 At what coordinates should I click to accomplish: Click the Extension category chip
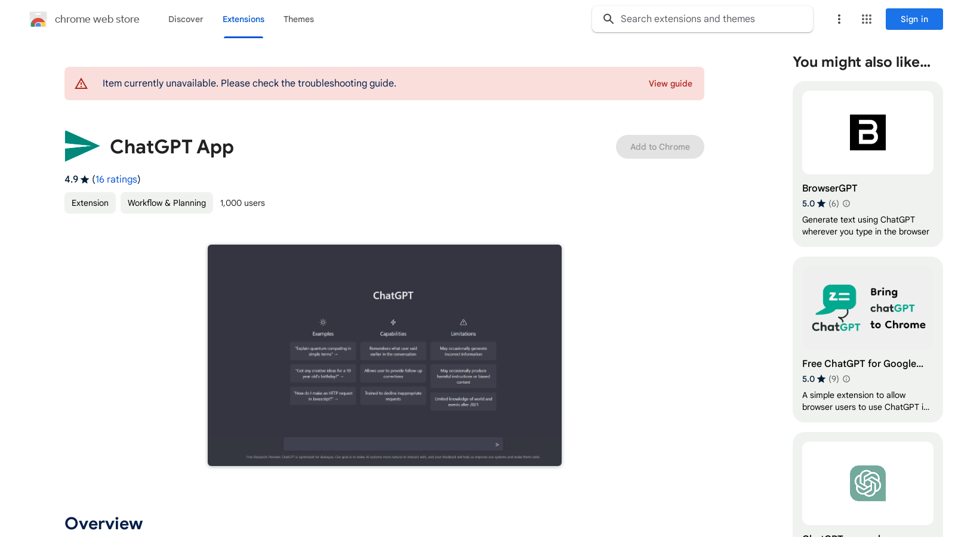(x=90, y=203)
